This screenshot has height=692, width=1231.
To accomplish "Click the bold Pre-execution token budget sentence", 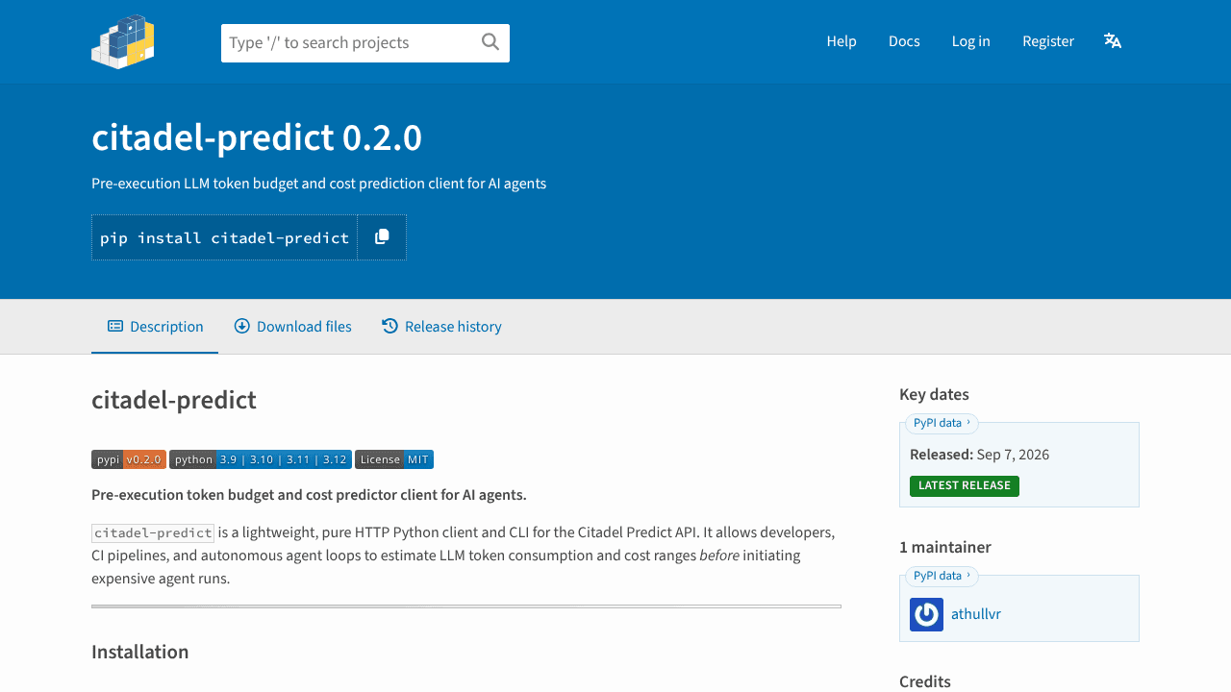I will 309,495.
